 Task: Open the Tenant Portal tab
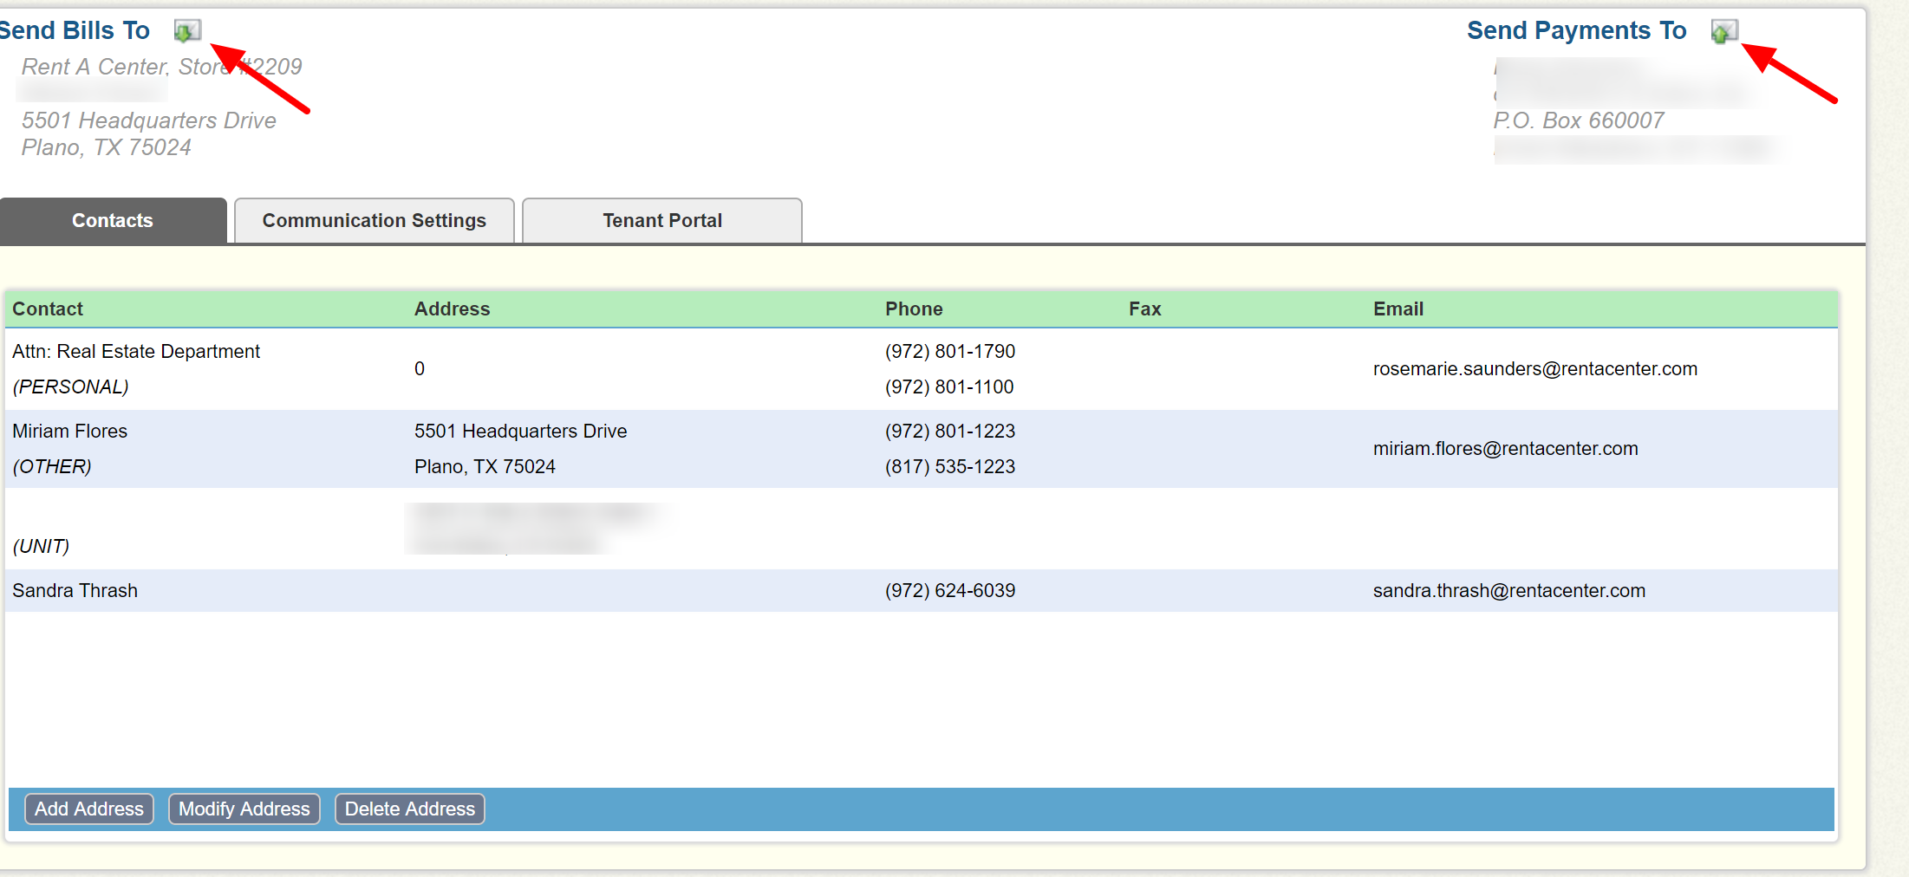click(662, 220)
